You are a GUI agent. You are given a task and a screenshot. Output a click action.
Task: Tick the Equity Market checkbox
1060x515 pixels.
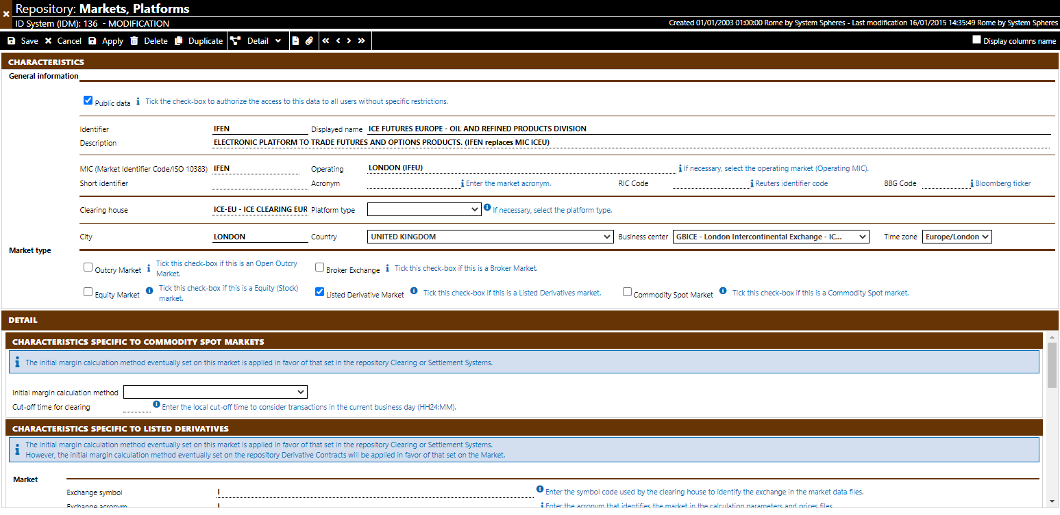pyautogui.click(x=88, y=292)
